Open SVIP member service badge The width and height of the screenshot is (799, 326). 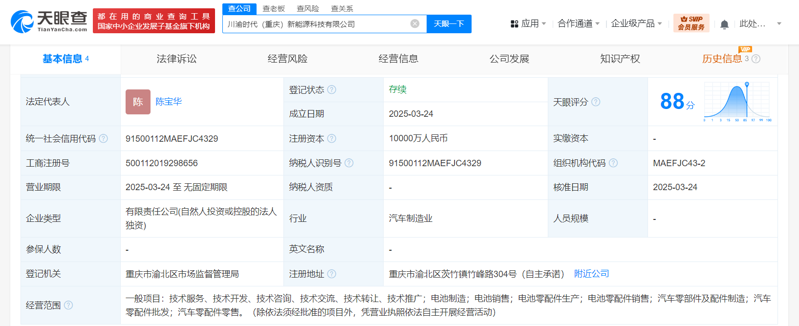pos(691,23)
